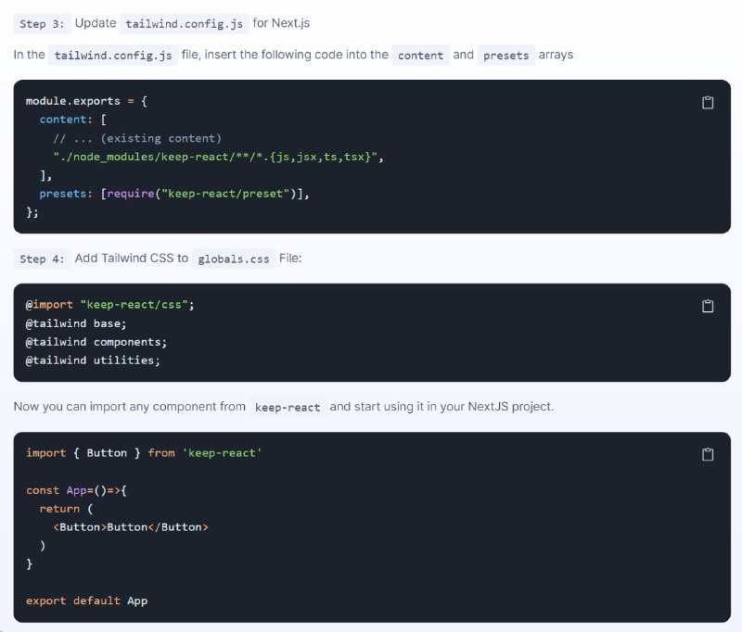Viewport: 742px width, 632px height.
Task: Click the inline 'globals.css' code tag
Action: (234, 259)
